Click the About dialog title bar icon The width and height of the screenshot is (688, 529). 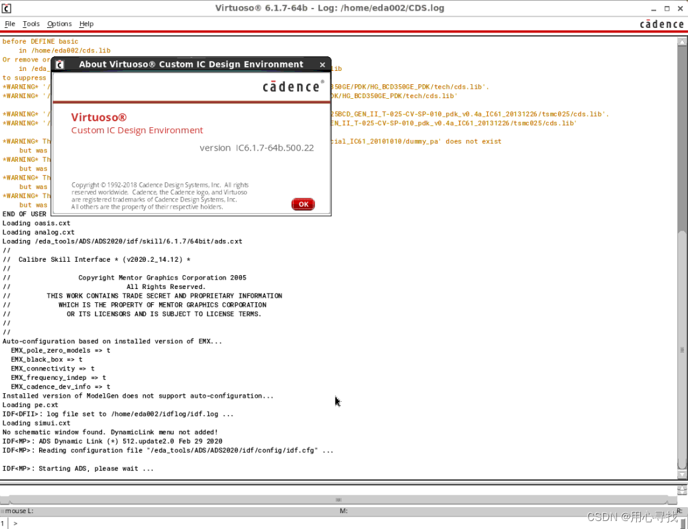click(x=60, y=64)
